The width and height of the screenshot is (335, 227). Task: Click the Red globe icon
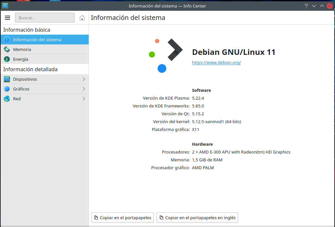[7, 99]
